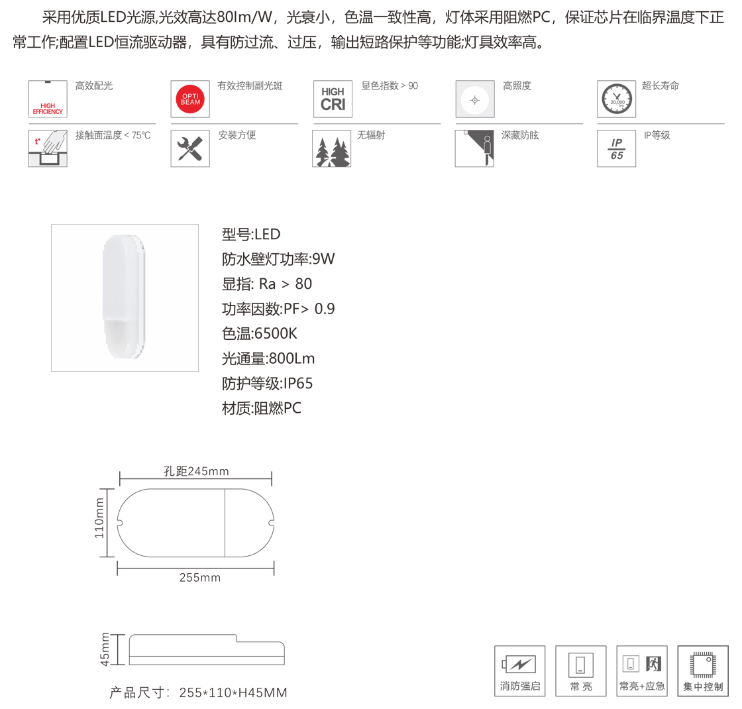This screenshot has height=709, width=742.
Task: Select the IP 65 rating icon
Action: tap(617, 148)
